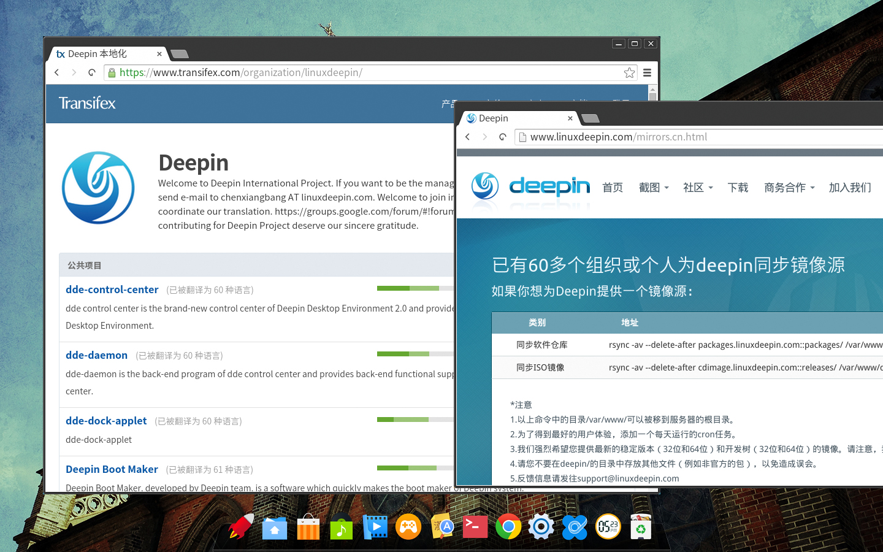The height and width of the screenshot is (552, 883).
Task: Click the Transifex URL address bar
Action: pos(371,72)
